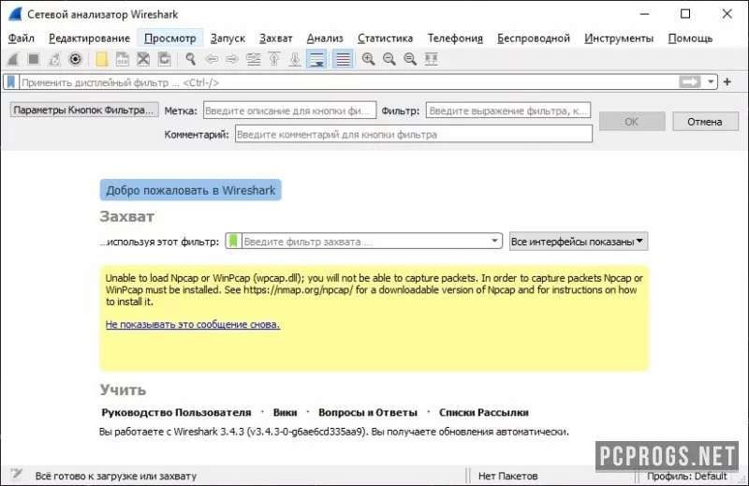The width and height of the screenshot is (749, 486).
Task: Close this capture file icon
Action: point(143,59)
